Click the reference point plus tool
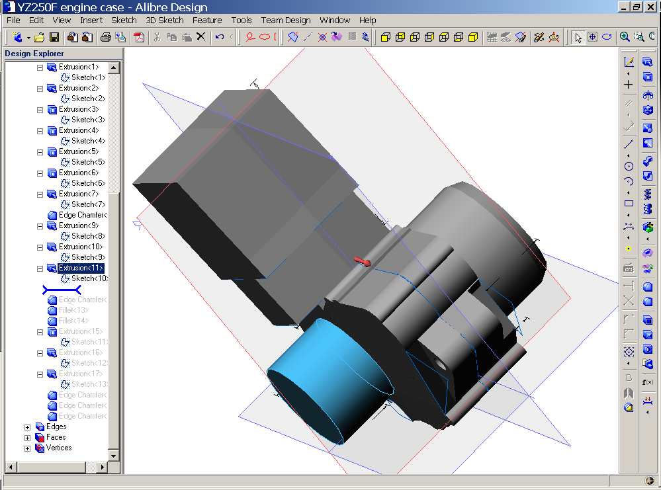This screenshot has width=661, height=490. (x=629, y=85)
